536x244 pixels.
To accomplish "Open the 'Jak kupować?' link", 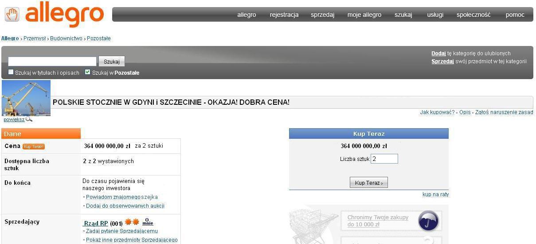I will click(437, 112).
